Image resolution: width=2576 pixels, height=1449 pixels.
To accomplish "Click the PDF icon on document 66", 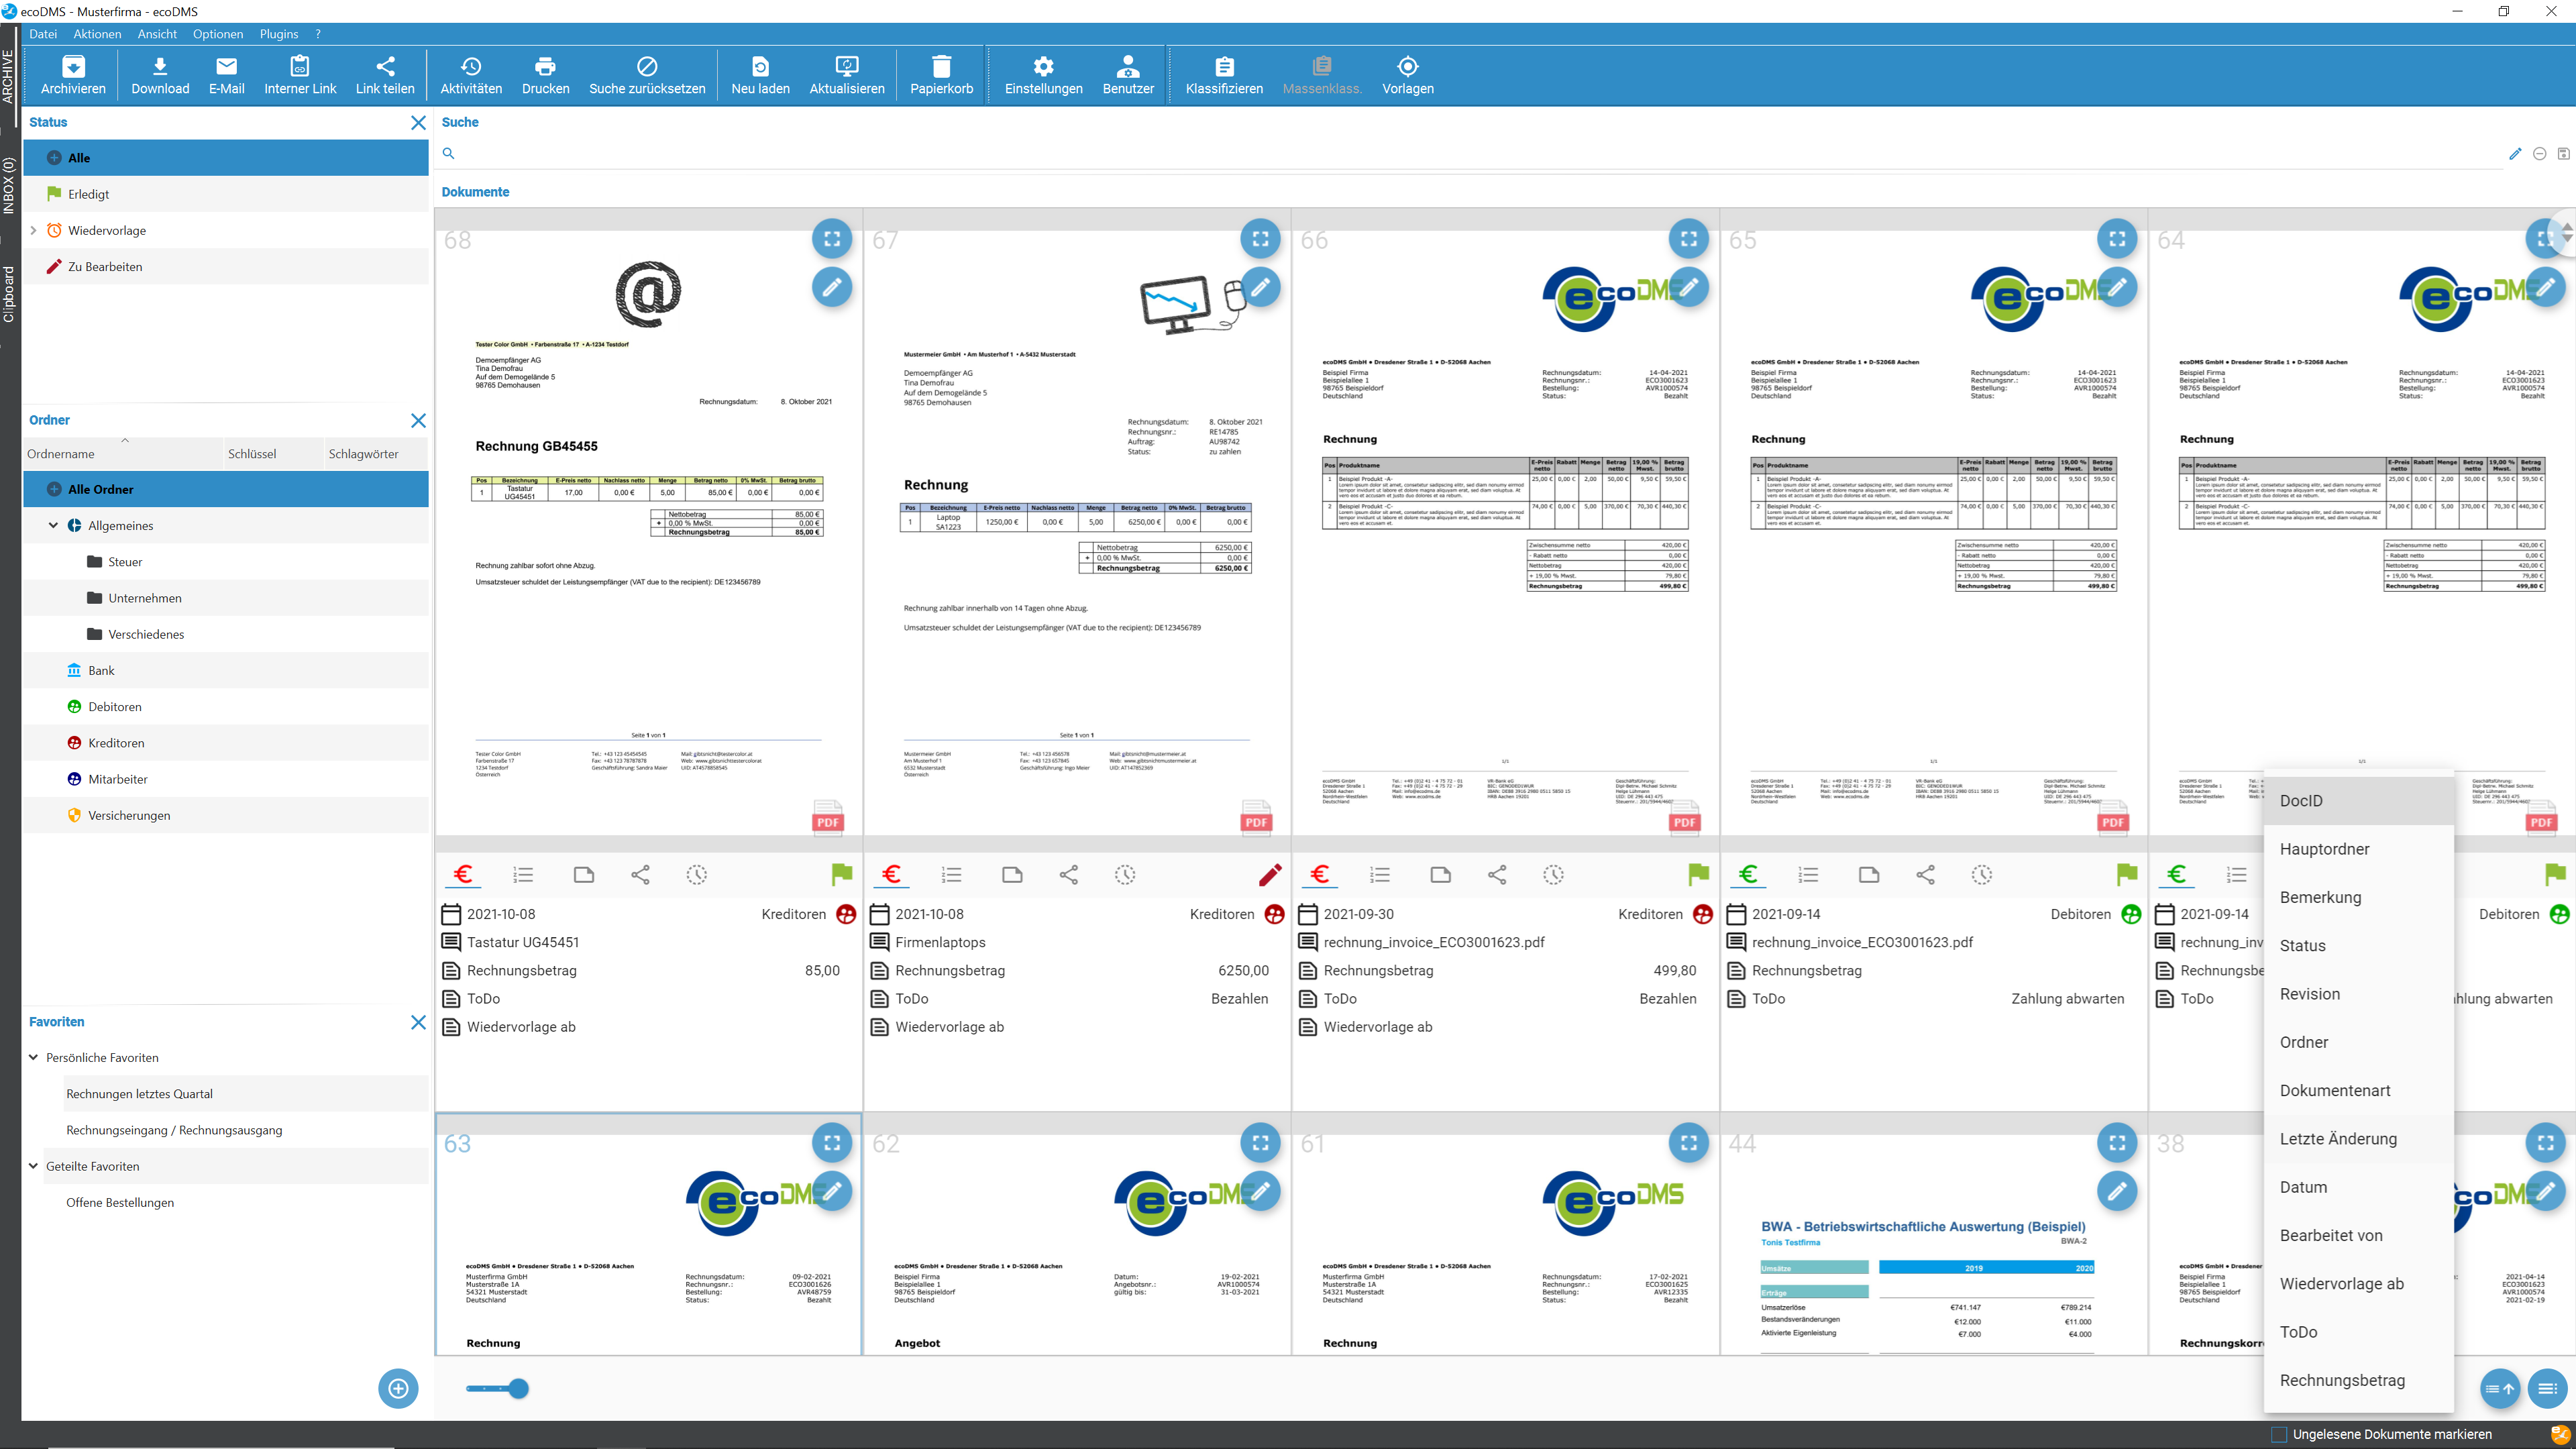I will pos(1684,818).
